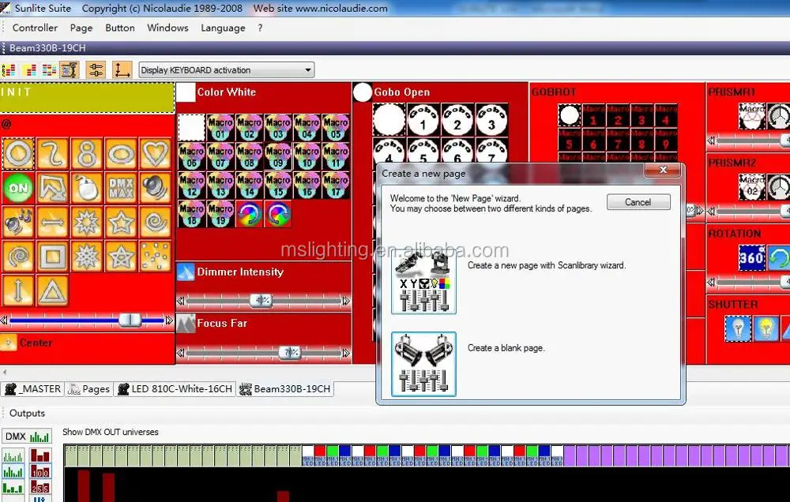Click the Focus Far slider right arrow
Screen dimensions: 790x502
coord(345,353)
